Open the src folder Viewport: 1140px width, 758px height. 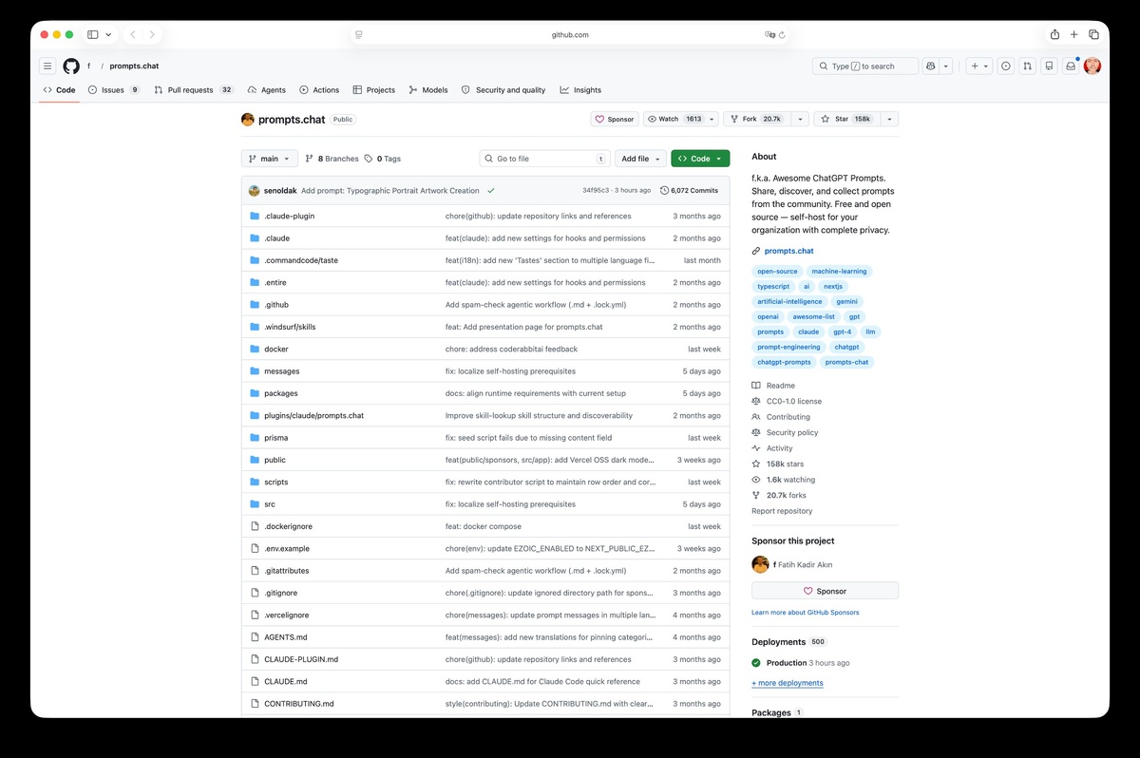click(270, 504)
